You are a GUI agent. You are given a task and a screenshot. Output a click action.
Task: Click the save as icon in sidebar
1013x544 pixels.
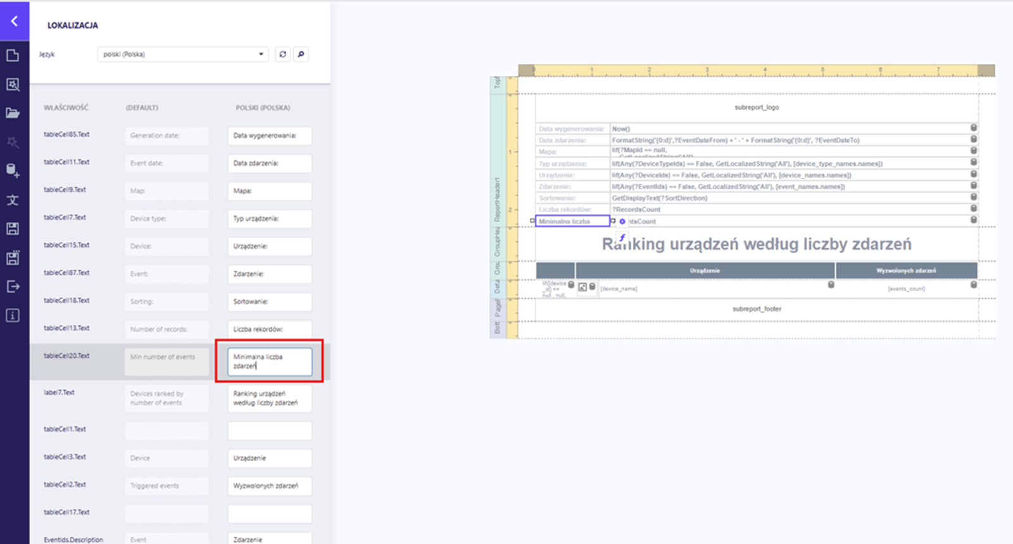[13, 258]
